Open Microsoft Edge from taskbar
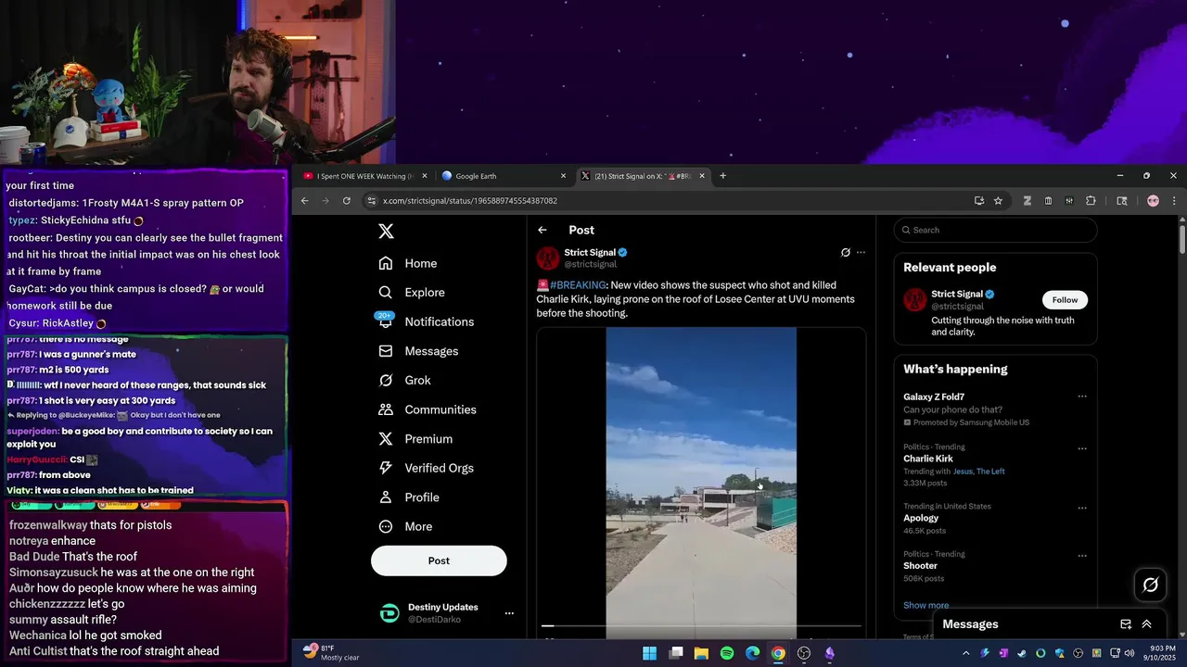 click(753, 653)
